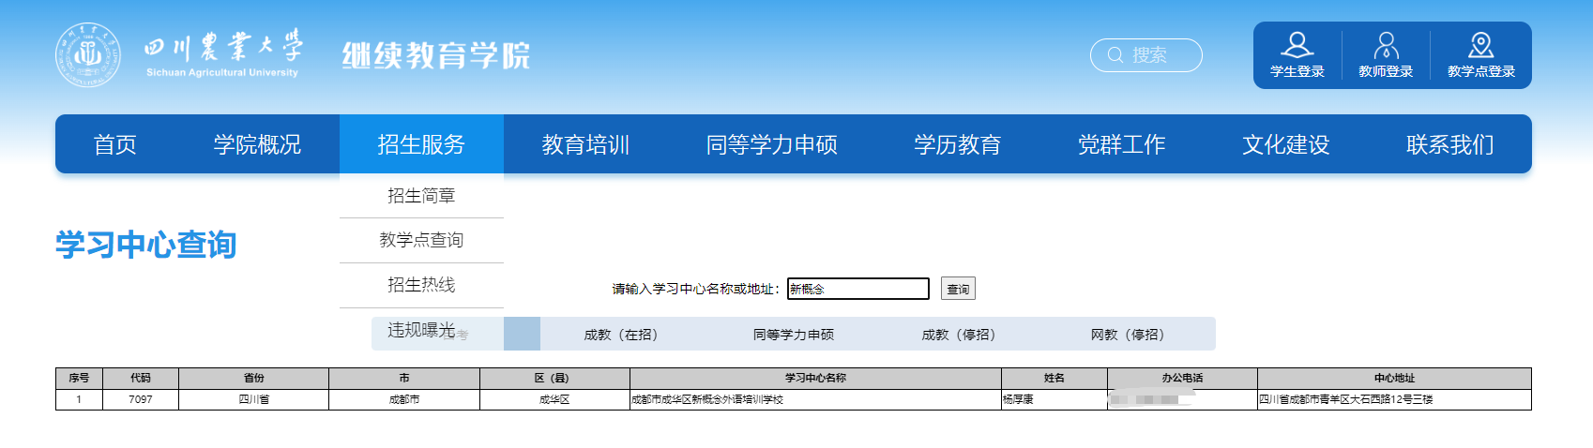Select 招生热线 submenu entry
This screenshot has height=448, width=1593.
421,285
